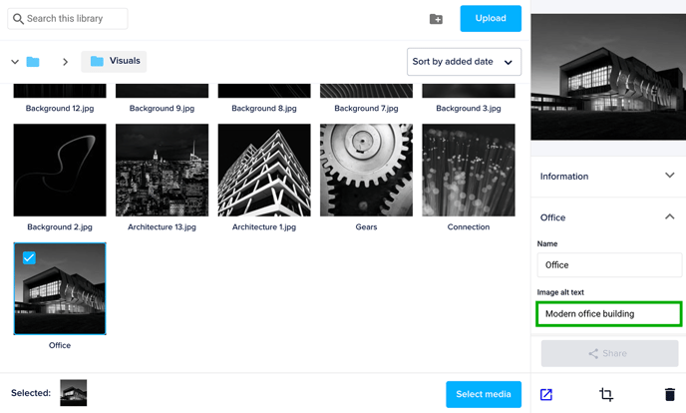Select the Architecture 13.jpg thumbnail
The height and width of the screenshot is (413, 686).
tap(162, 171)
